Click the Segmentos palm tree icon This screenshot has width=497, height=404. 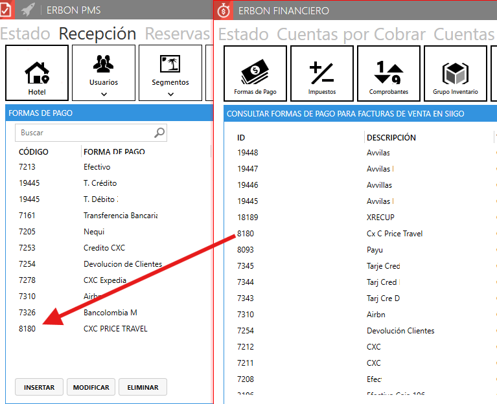[170, 64]
